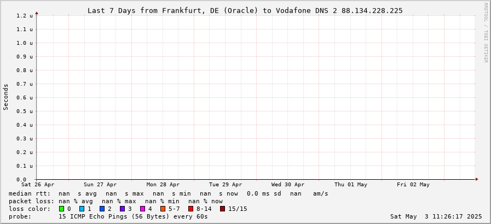
Task: Click the Wed 30 Apr date label
Action: 288,185
